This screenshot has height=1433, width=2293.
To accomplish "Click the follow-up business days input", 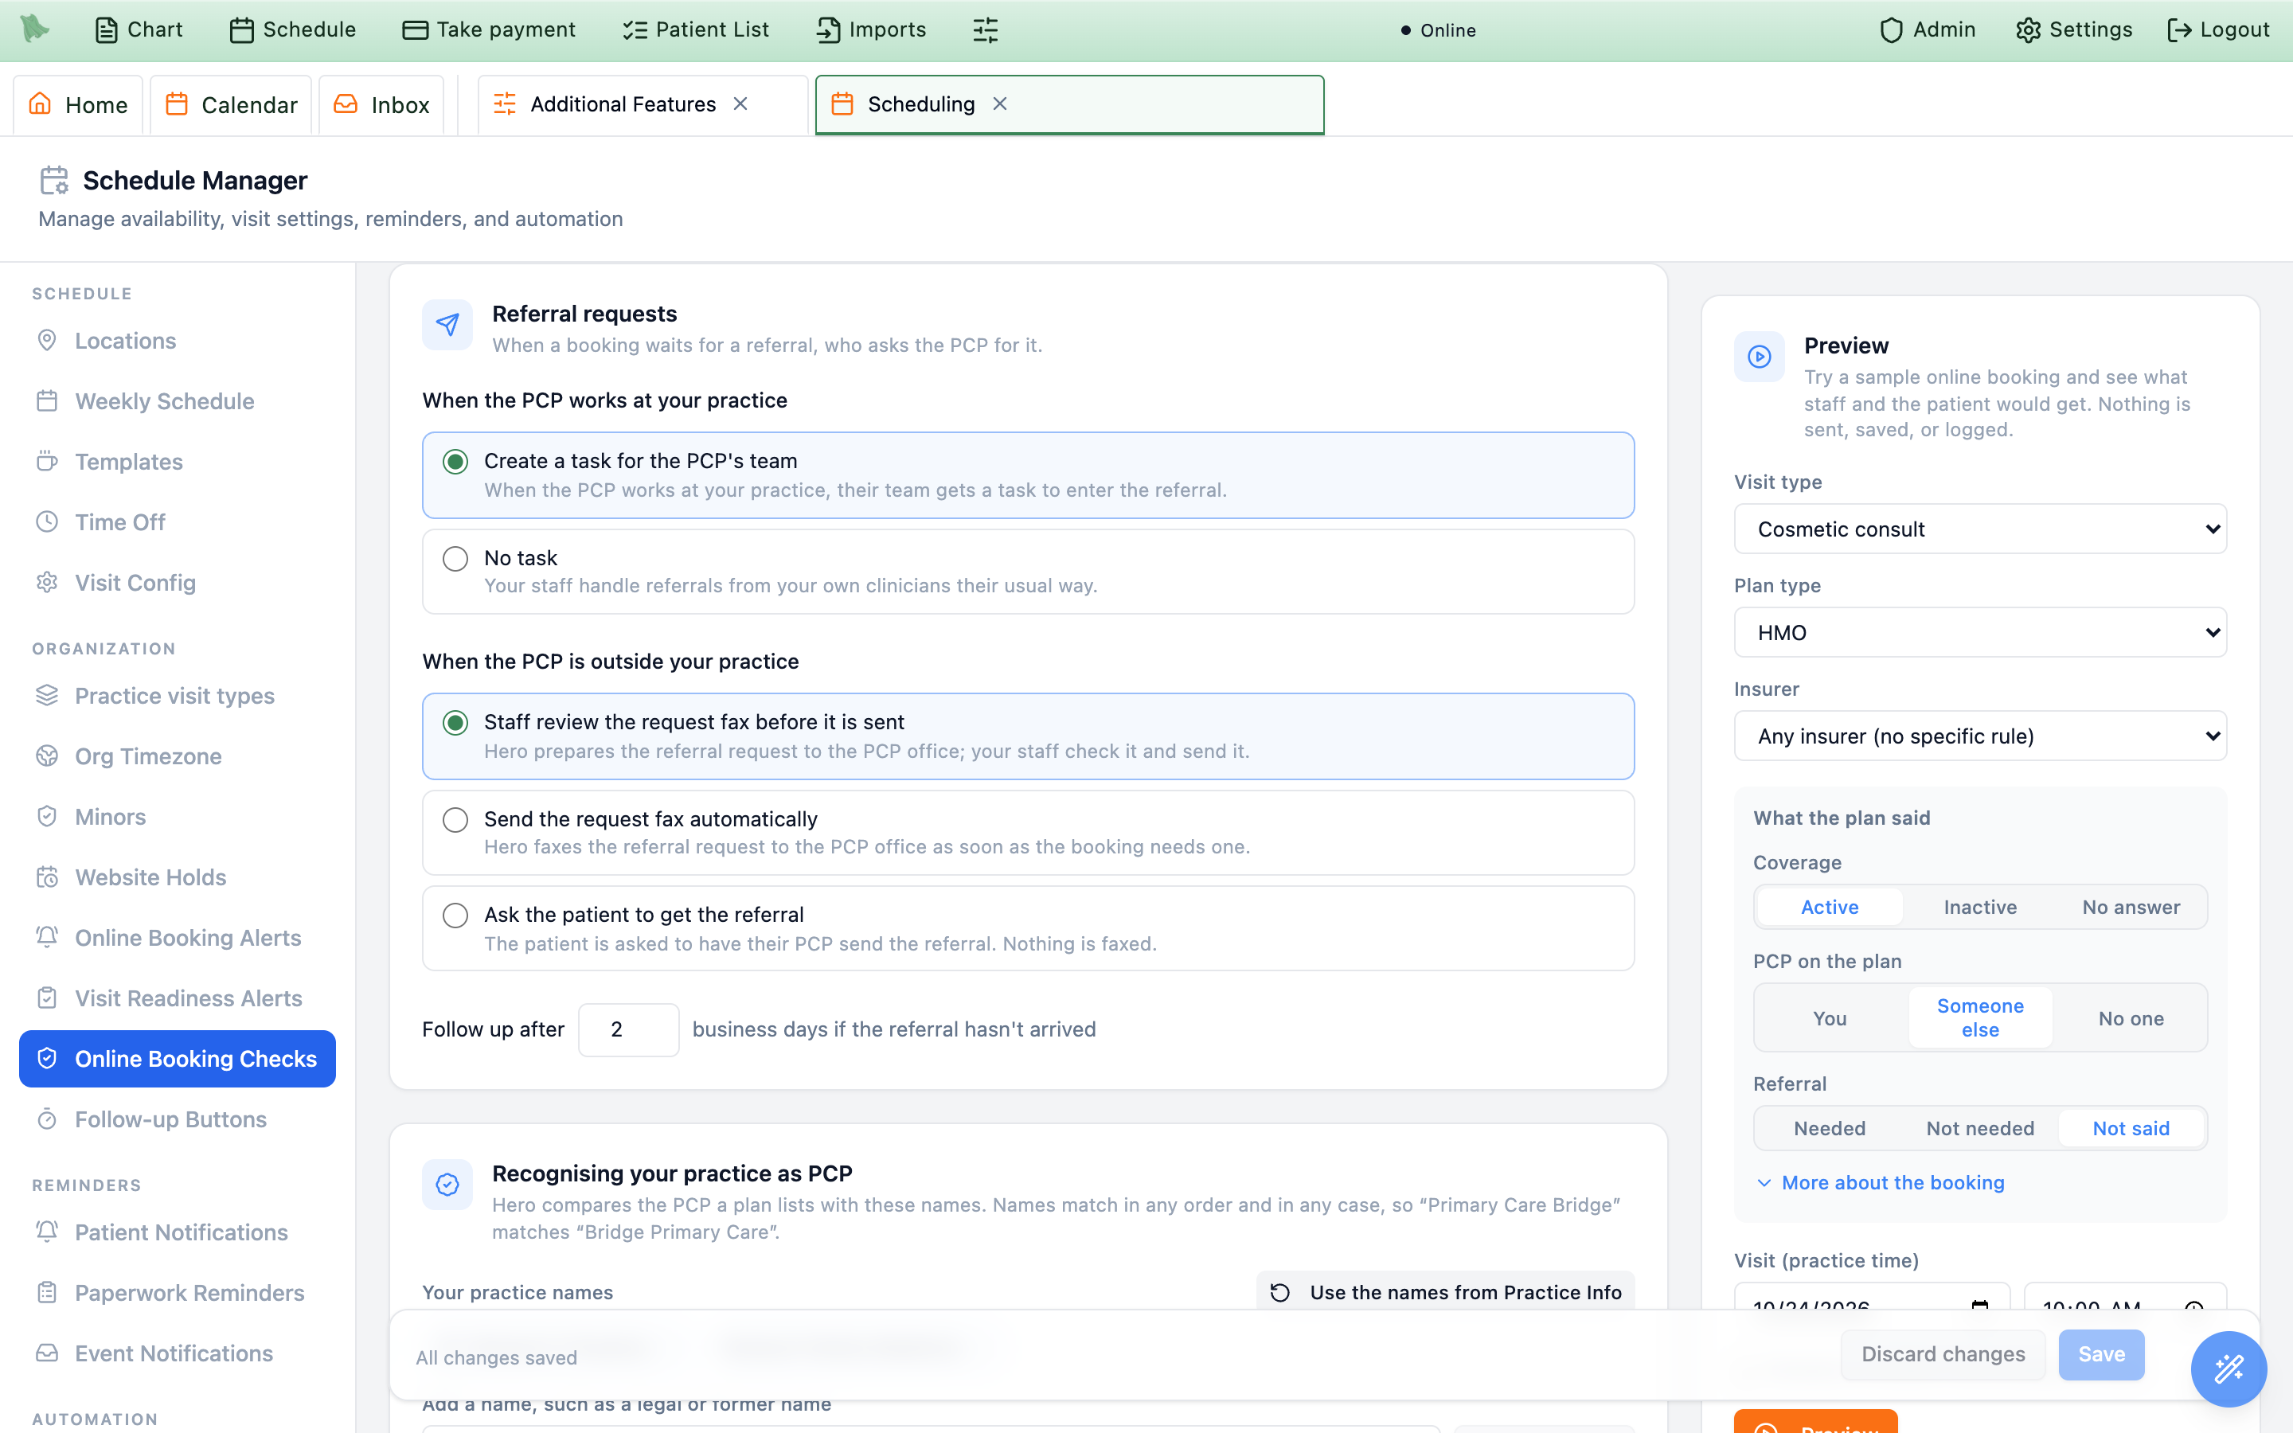I will 628,1029.
